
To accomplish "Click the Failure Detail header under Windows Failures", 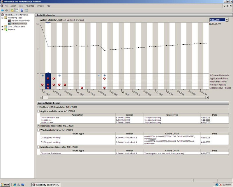I will point(172,134).
